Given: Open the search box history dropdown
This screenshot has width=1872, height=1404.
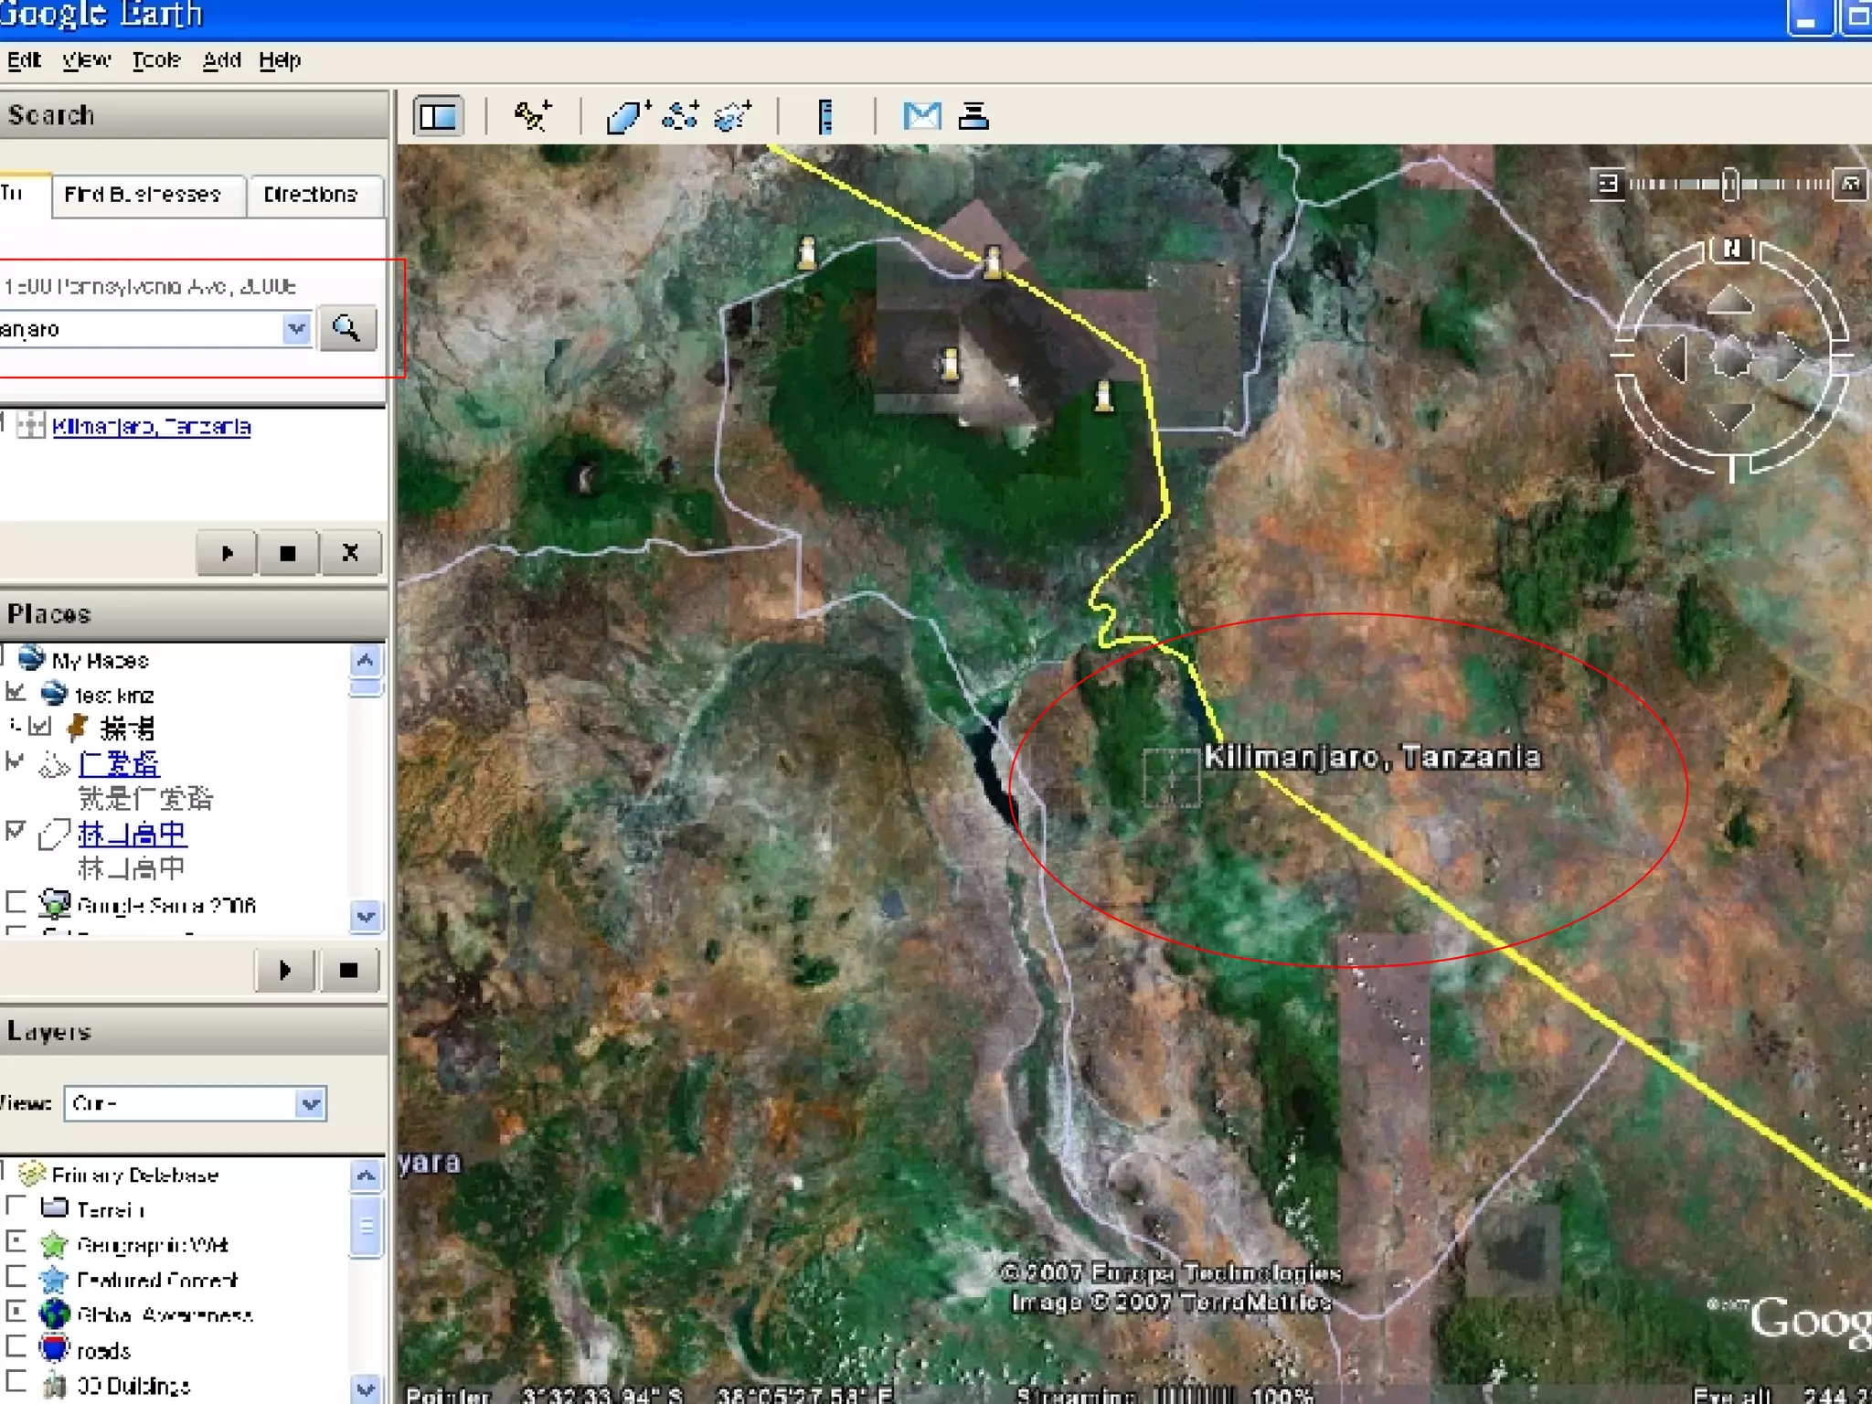Looking at the screenshot, I should coord(296,328).
